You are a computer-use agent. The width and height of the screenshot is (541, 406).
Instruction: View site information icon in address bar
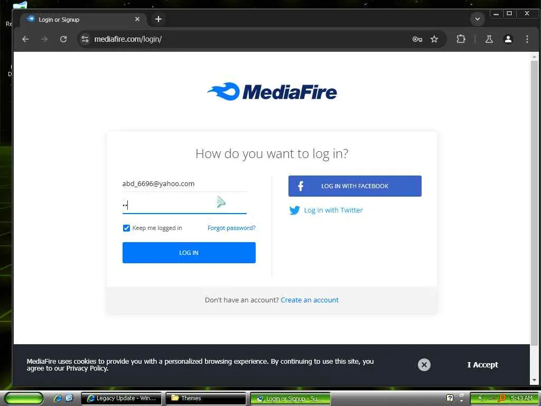85,39
